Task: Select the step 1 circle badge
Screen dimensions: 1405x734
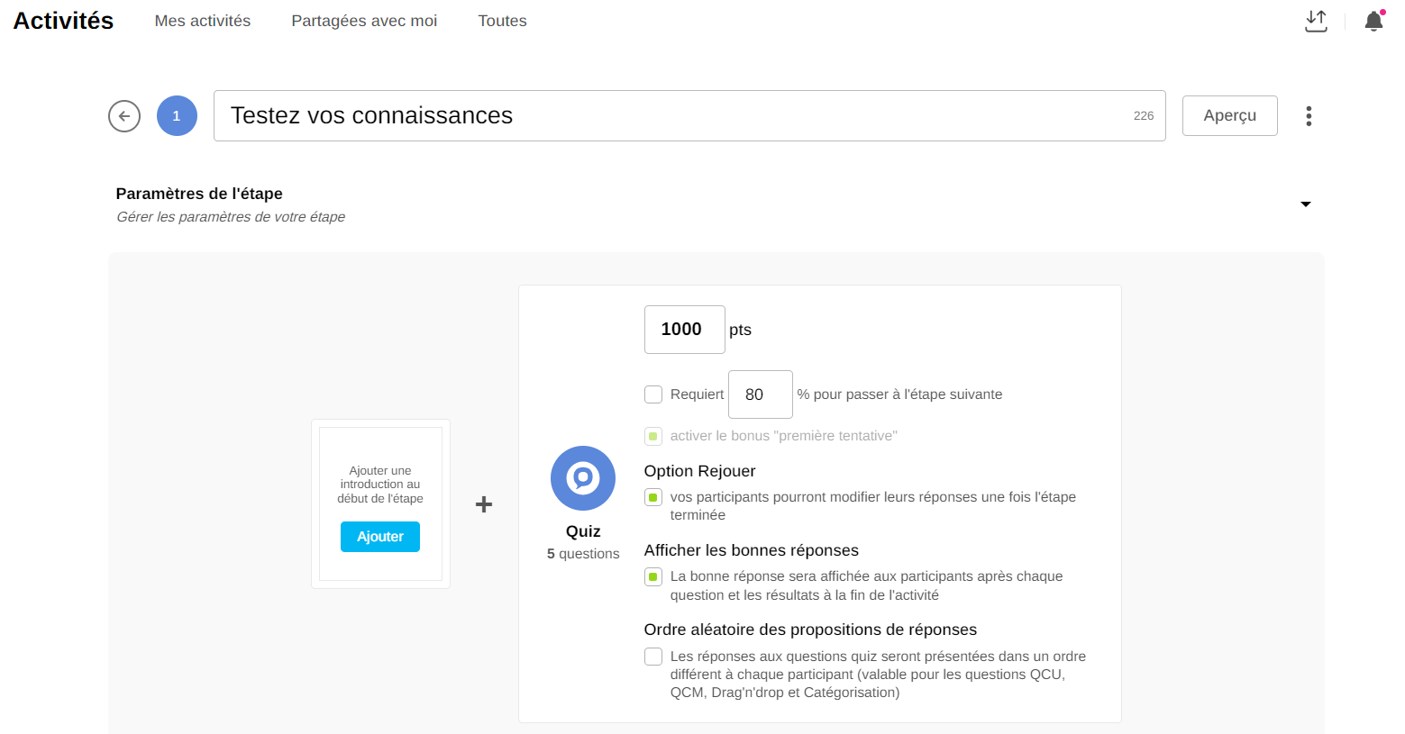Action: (177, 116)
